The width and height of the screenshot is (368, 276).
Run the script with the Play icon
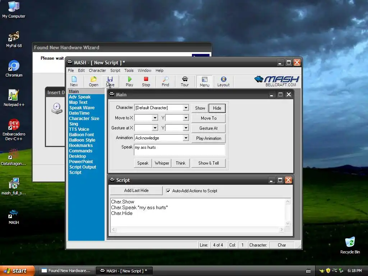(x=129, y=82)
